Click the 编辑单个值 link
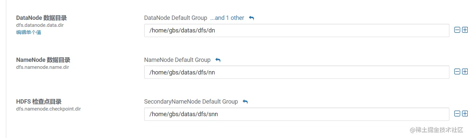This screenshot has width=468, height=138. coord(29,32)
